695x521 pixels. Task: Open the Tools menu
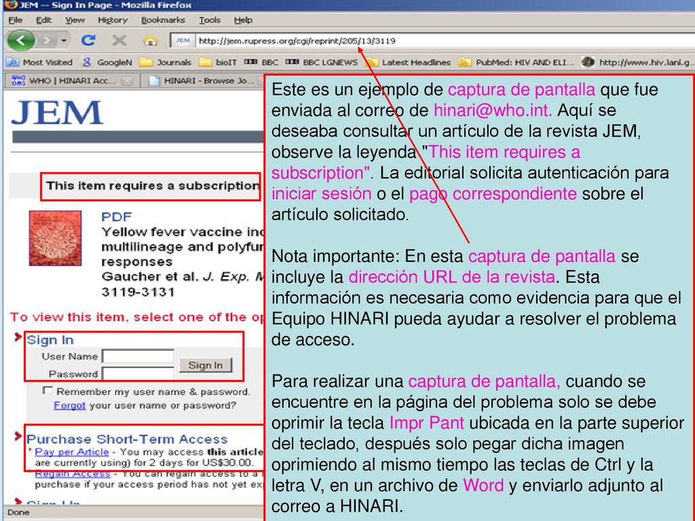click(x=210, y=20)
